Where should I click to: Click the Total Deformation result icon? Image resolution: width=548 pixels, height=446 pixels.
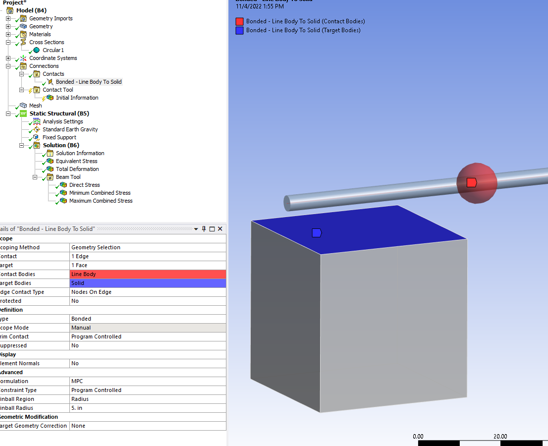pos(50,169)
